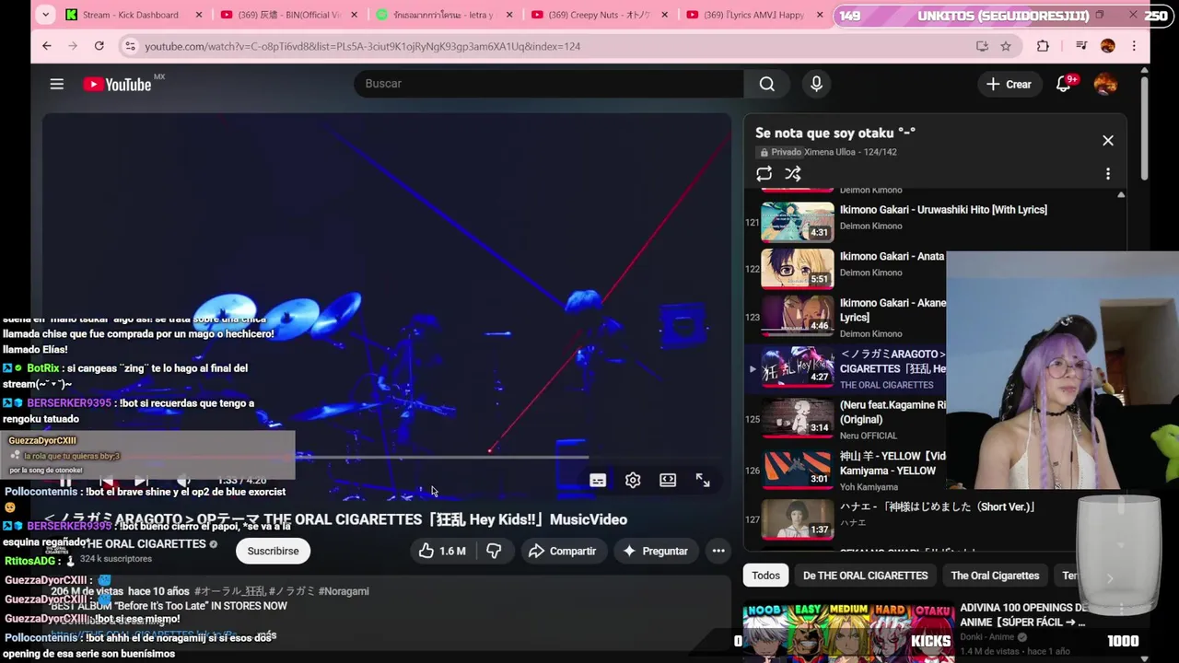The height and width of the screenshot is (663, 1179).
Task: Open the THE ORAL CIGARETTES channel name
Action: [145, 544]
